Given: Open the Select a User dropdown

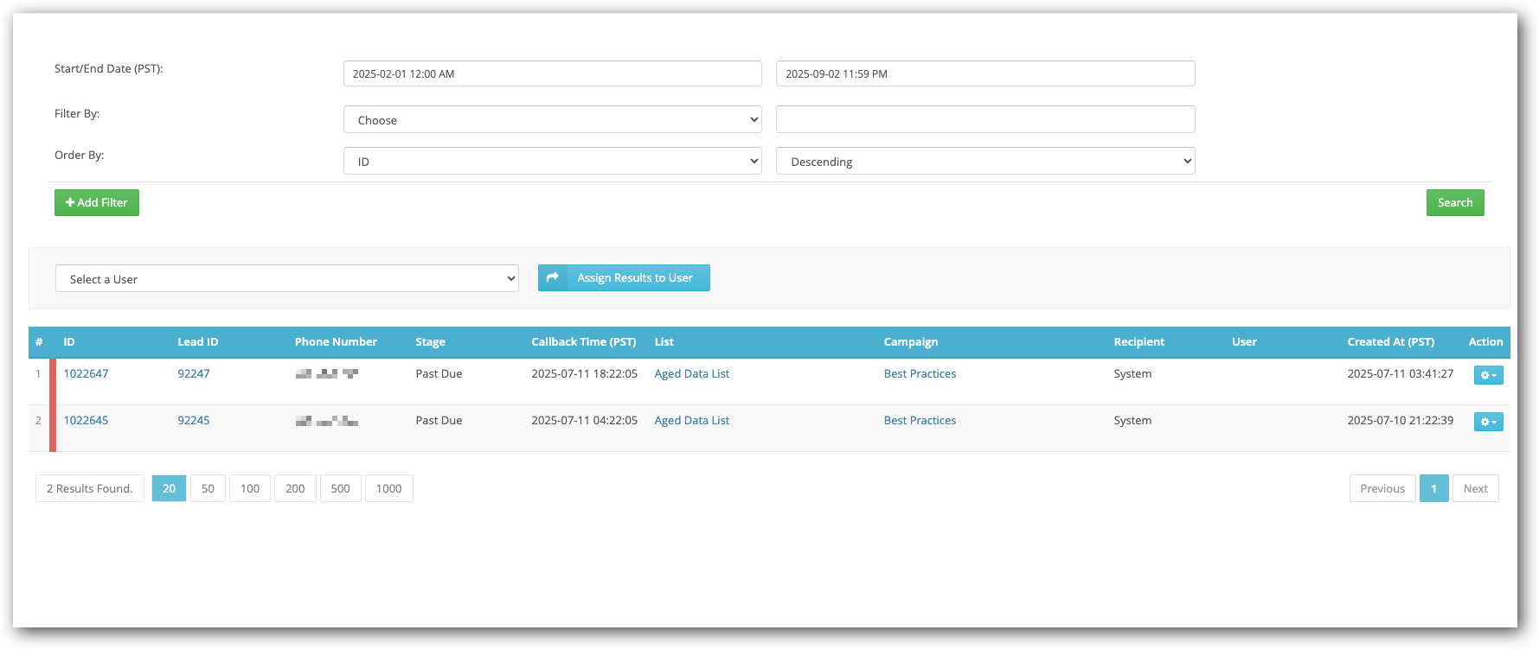Looking at the screenshot, I should pyautogui.click(x=286, y=279).
